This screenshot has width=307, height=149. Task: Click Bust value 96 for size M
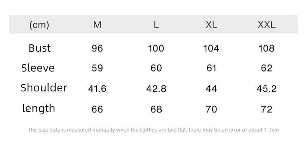97,48
